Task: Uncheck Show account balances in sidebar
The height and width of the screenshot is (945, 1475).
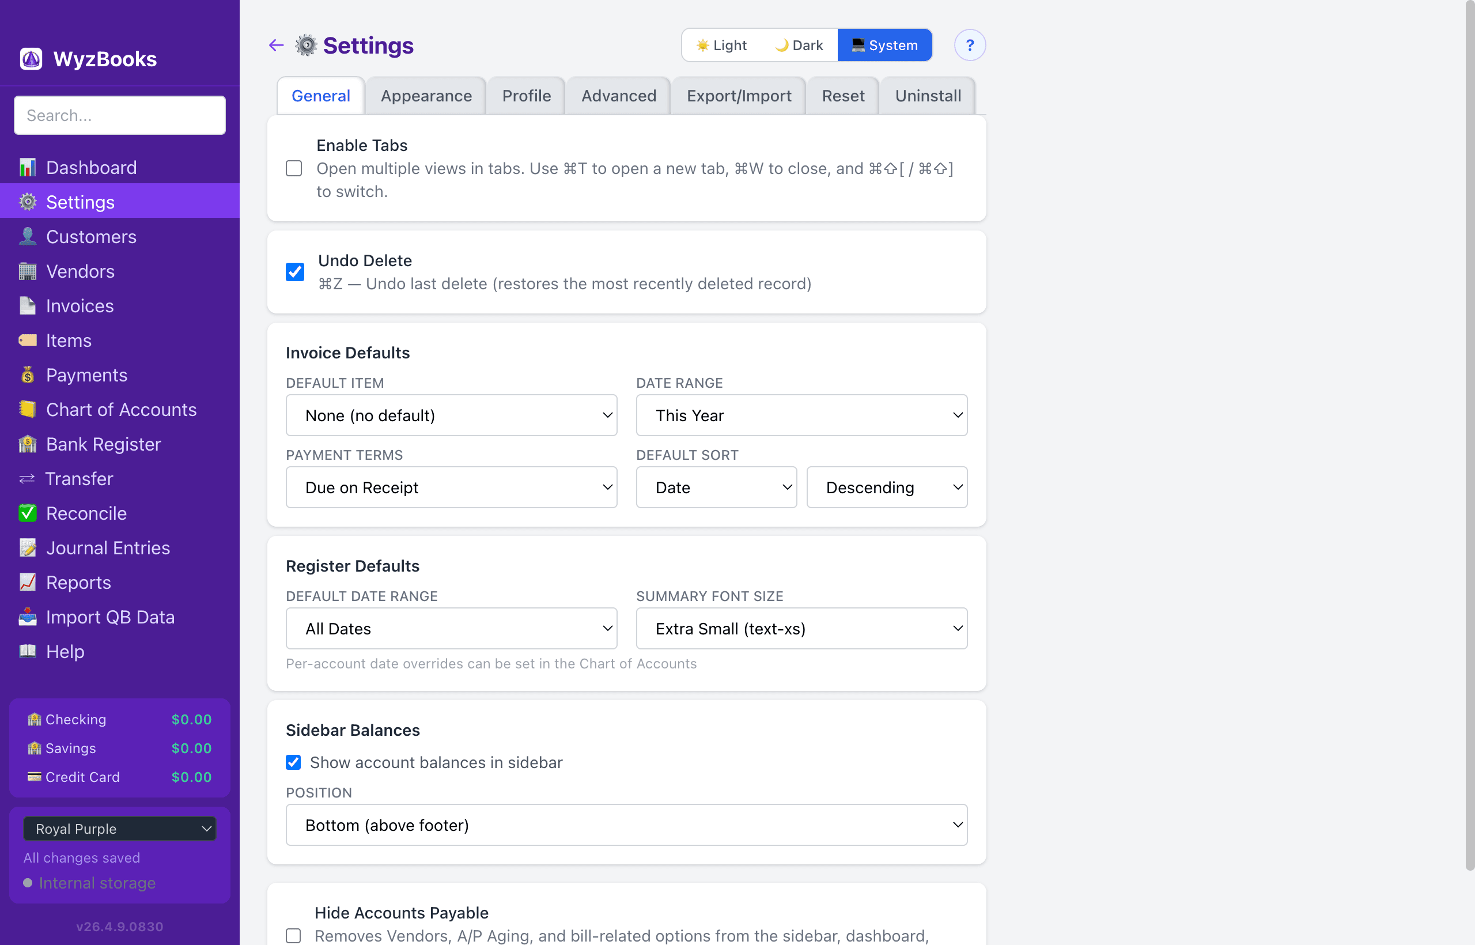Action: 293,762
